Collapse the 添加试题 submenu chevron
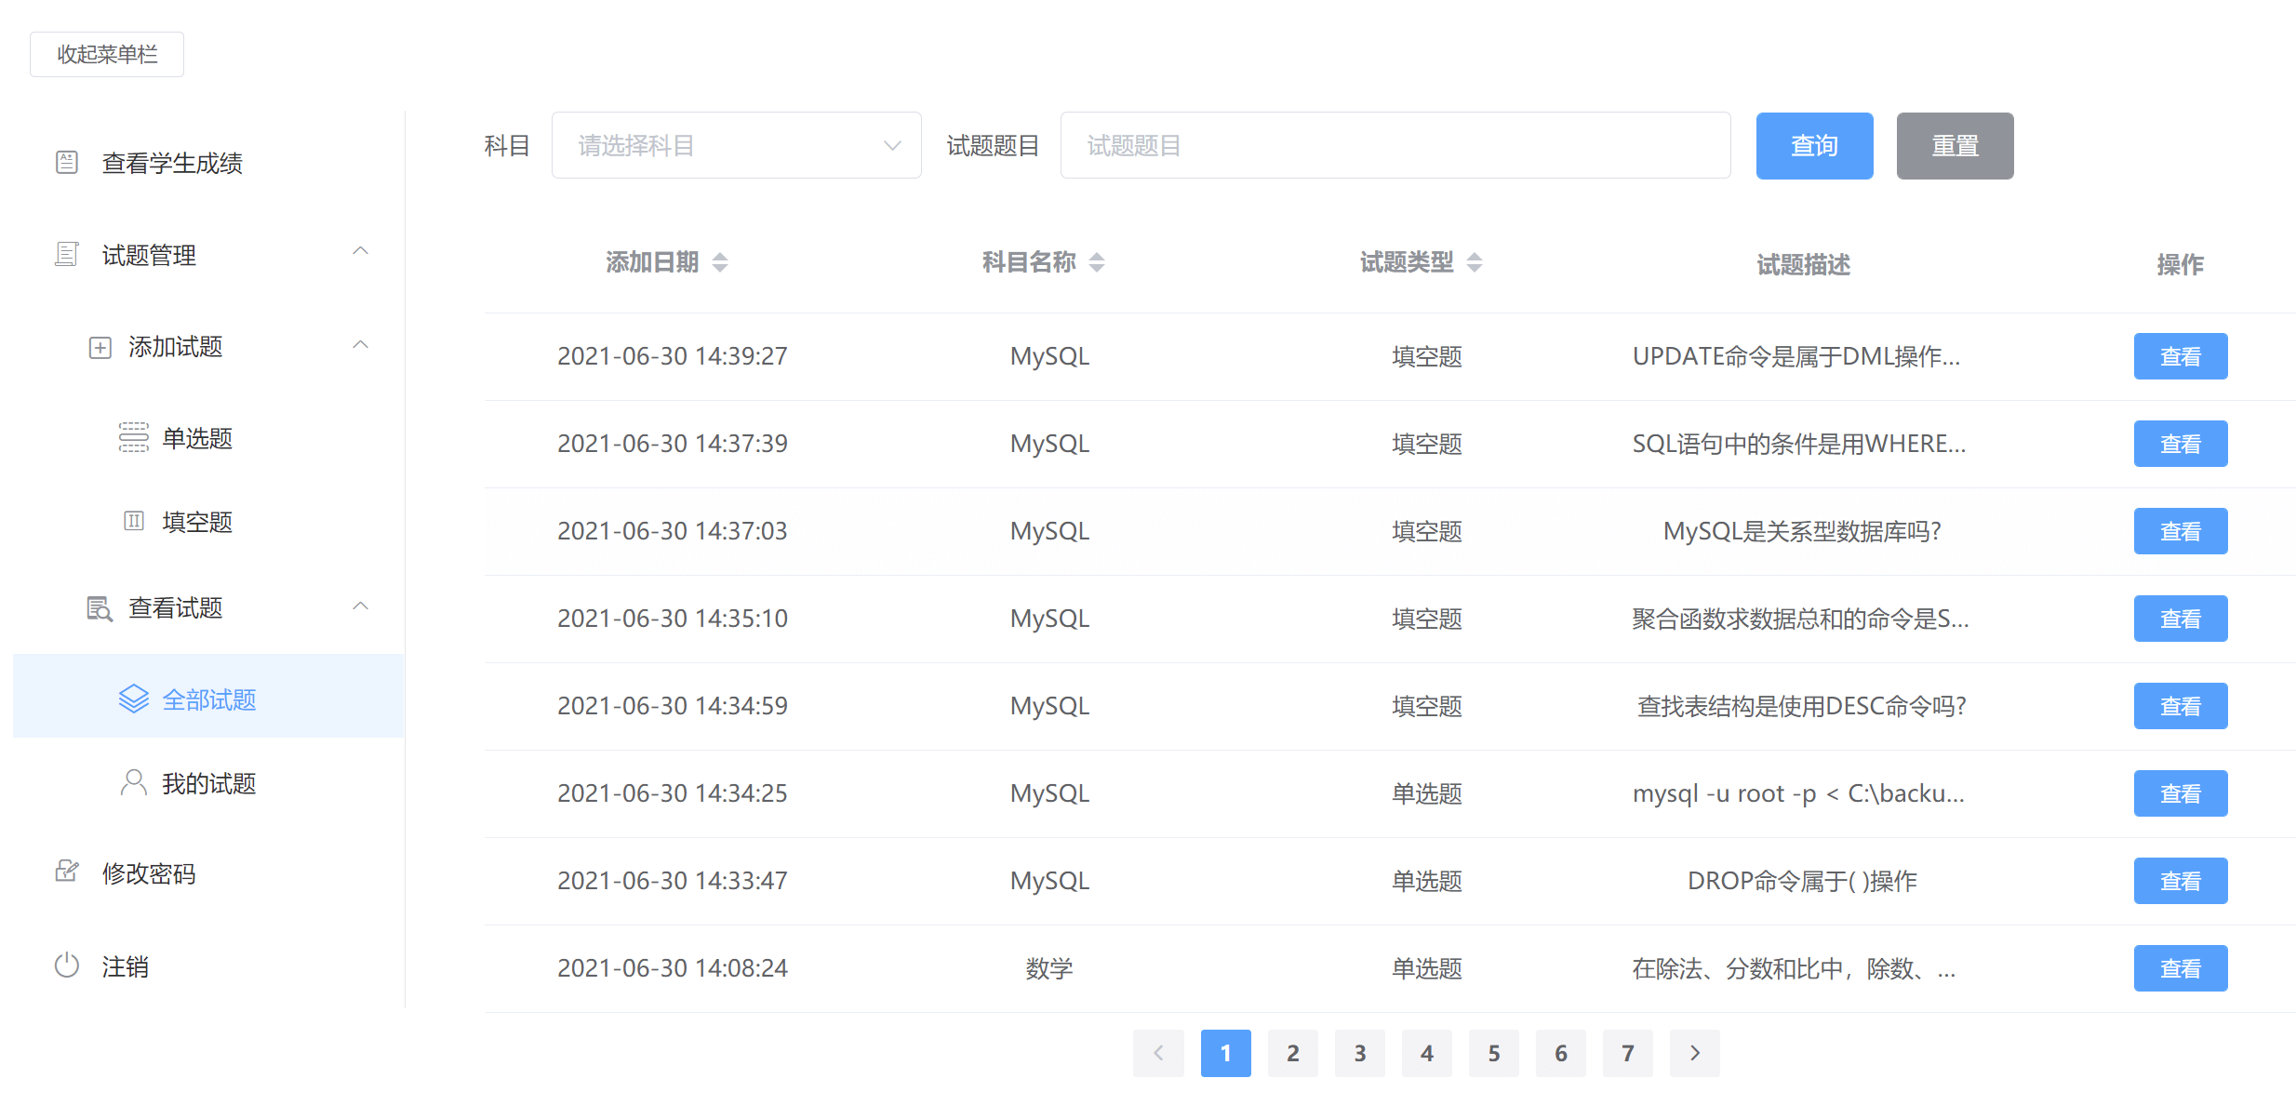Screen dimensions: 2296x1105 pos(361,345)
